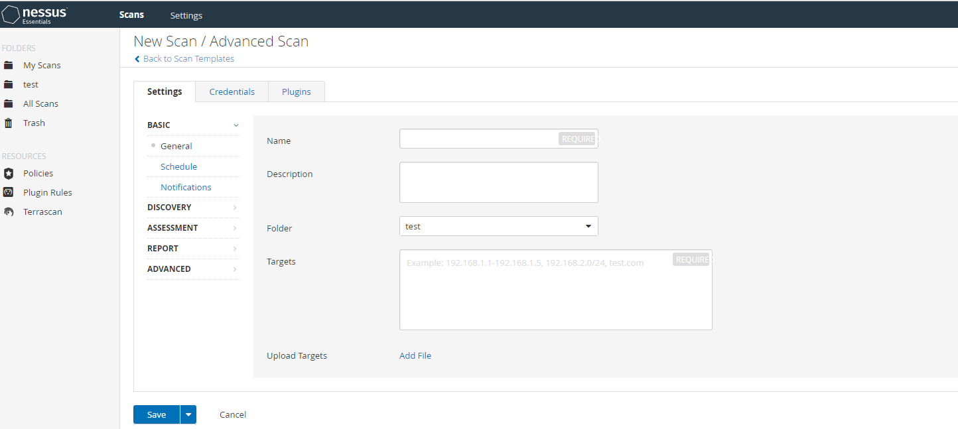Select the test folder icon in sidebar
Viewport: 958px width, 429px height.
[9, 84]
